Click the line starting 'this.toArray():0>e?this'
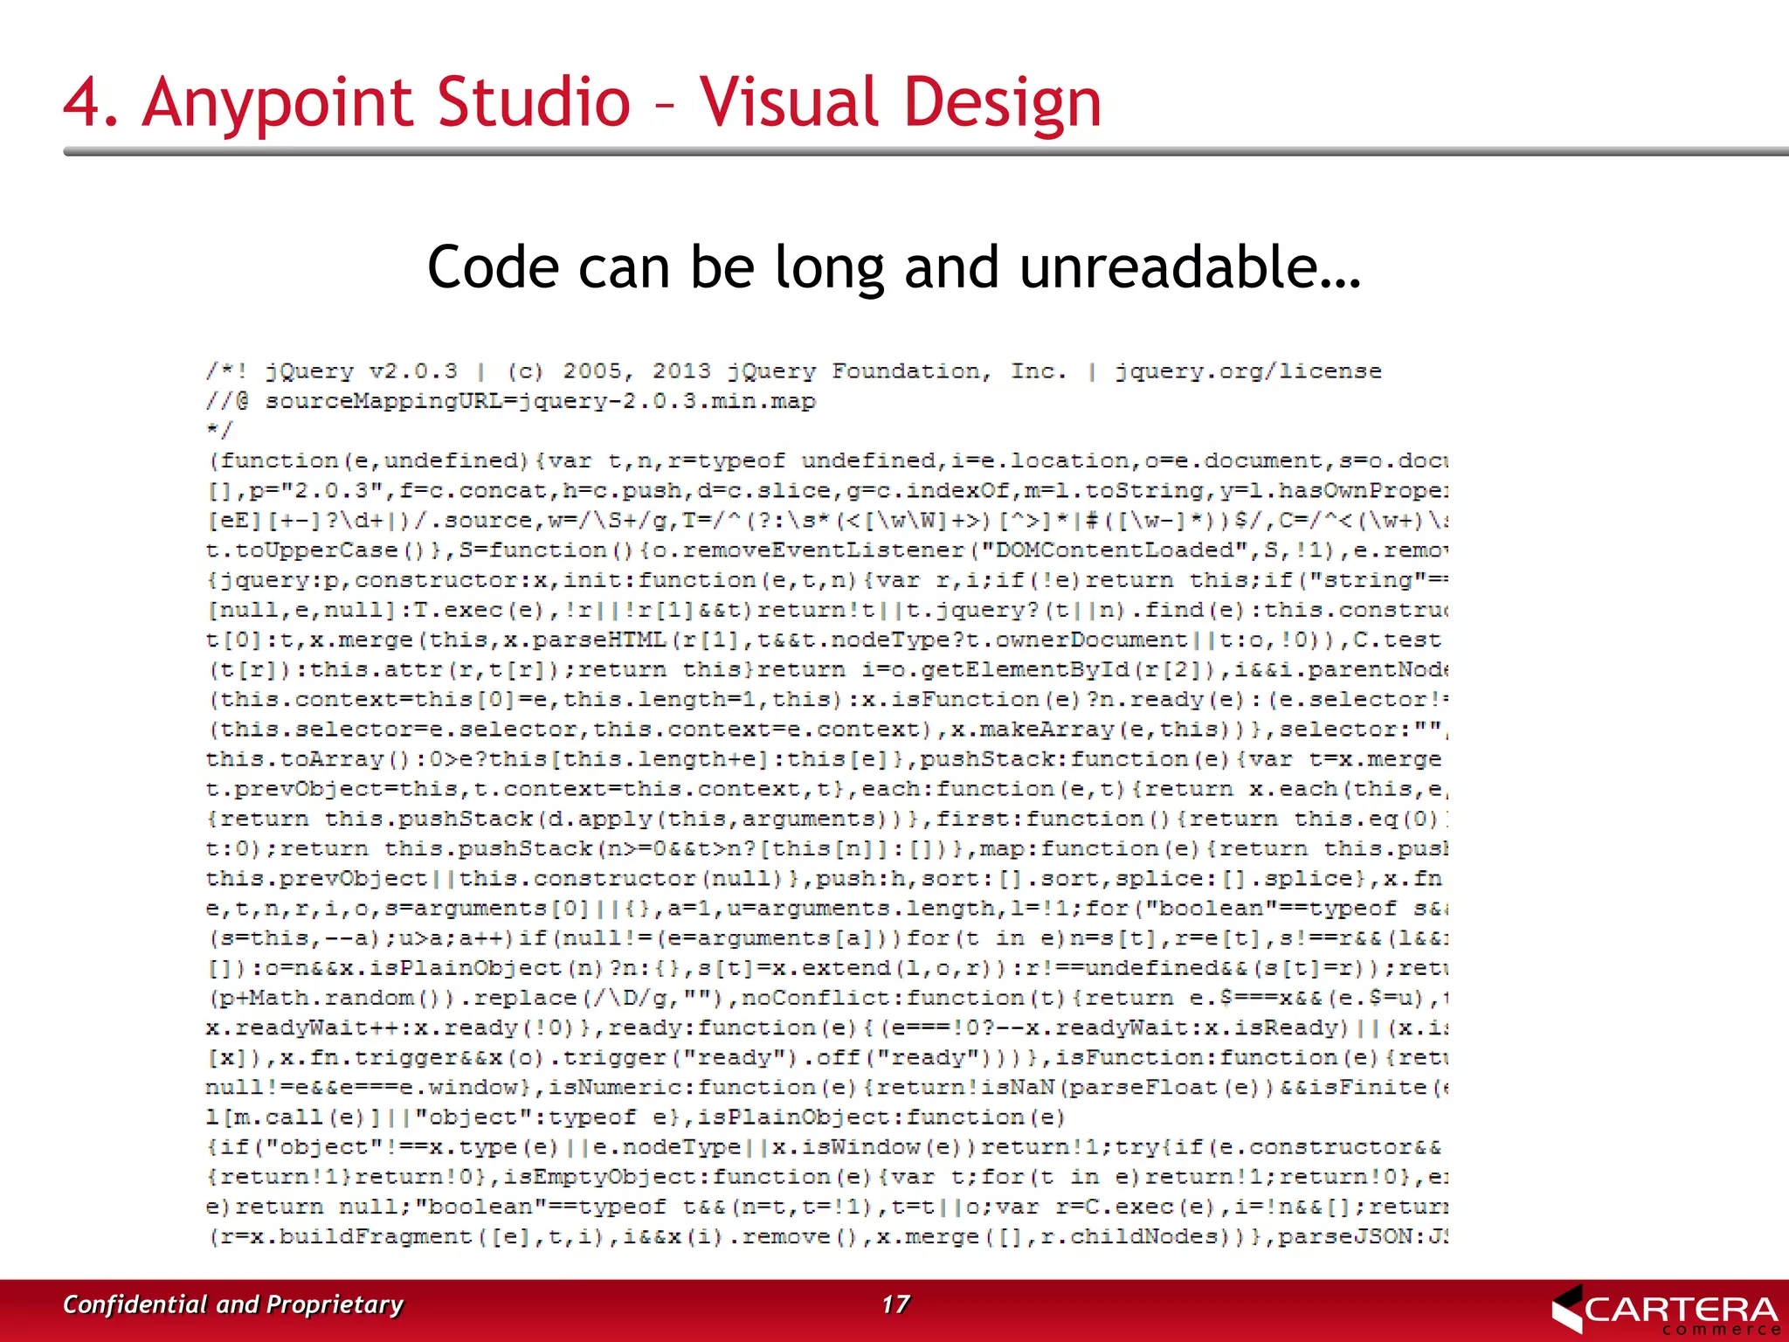 824,759
